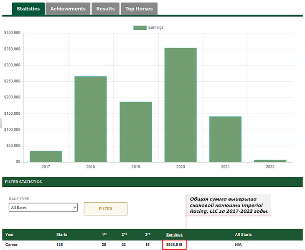Toggle the Earnings legend color box
Screen dimensions: 305x250
140,28
